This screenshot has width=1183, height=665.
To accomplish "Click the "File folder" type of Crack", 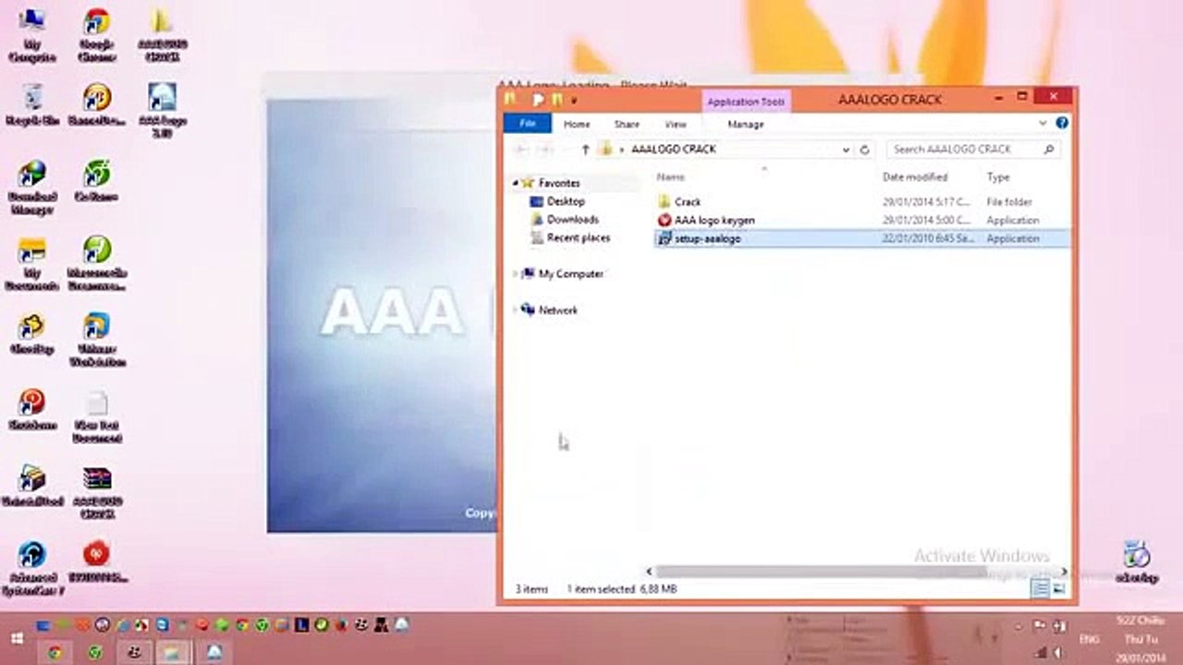I will (1009, 201).
